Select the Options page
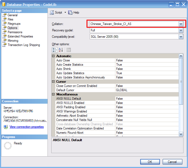The width and height of the screenshot is (188, 168). (x=12, y=28)
